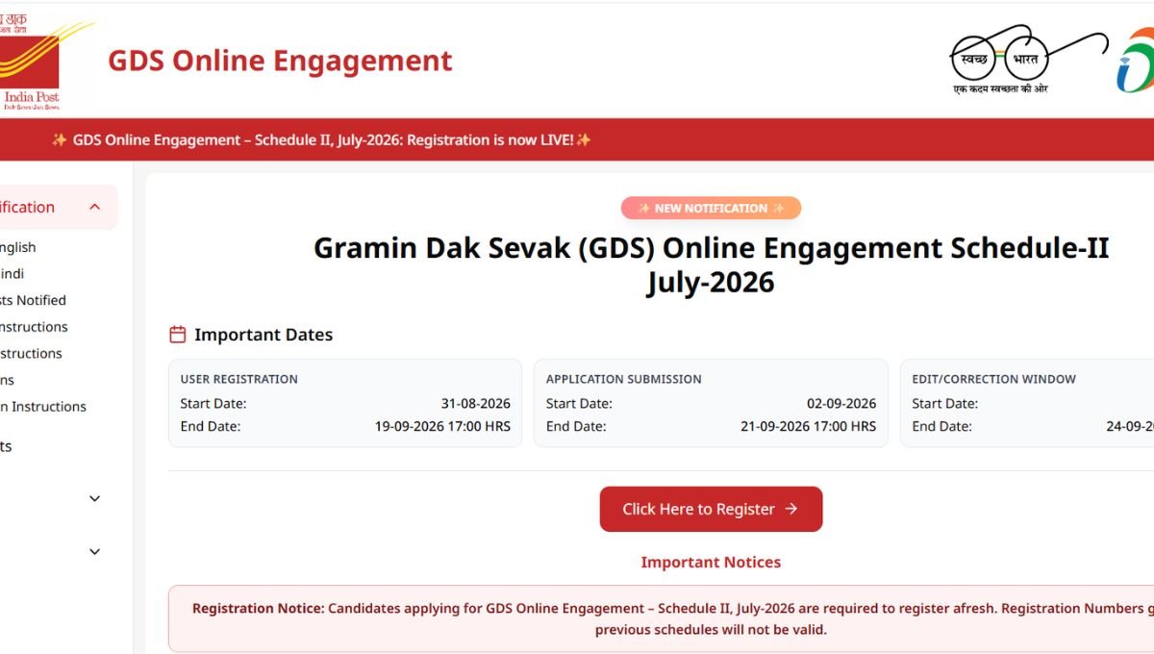The image size is (1154, 654).
Task: Click the text 19-09-2026 17:00 HRS
Action: click(x=442, y=426)
